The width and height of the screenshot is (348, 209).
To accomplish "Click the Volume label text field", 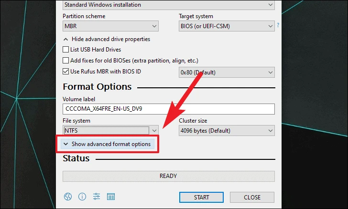I will (169, 109).
